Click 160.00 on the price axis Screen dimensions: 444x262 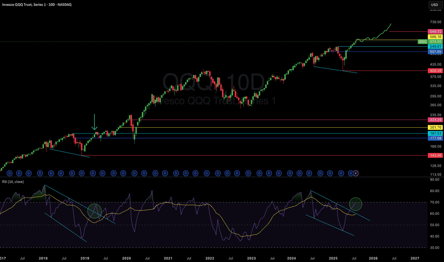[435, 146]
